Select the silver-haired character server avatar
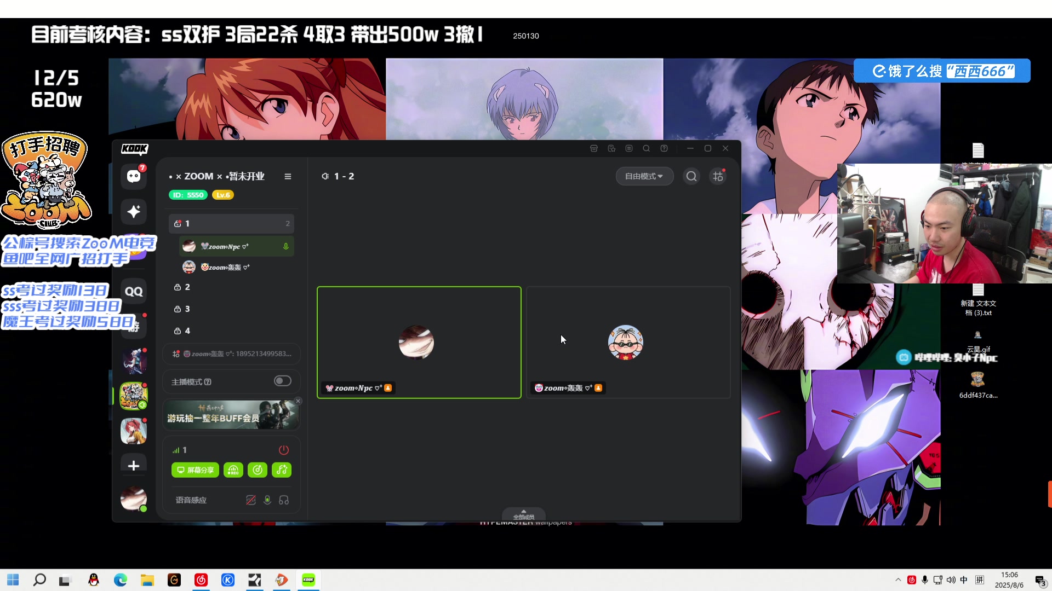Screen dimensions: 1052x591 pyautogui.click(x=134, y=361)
